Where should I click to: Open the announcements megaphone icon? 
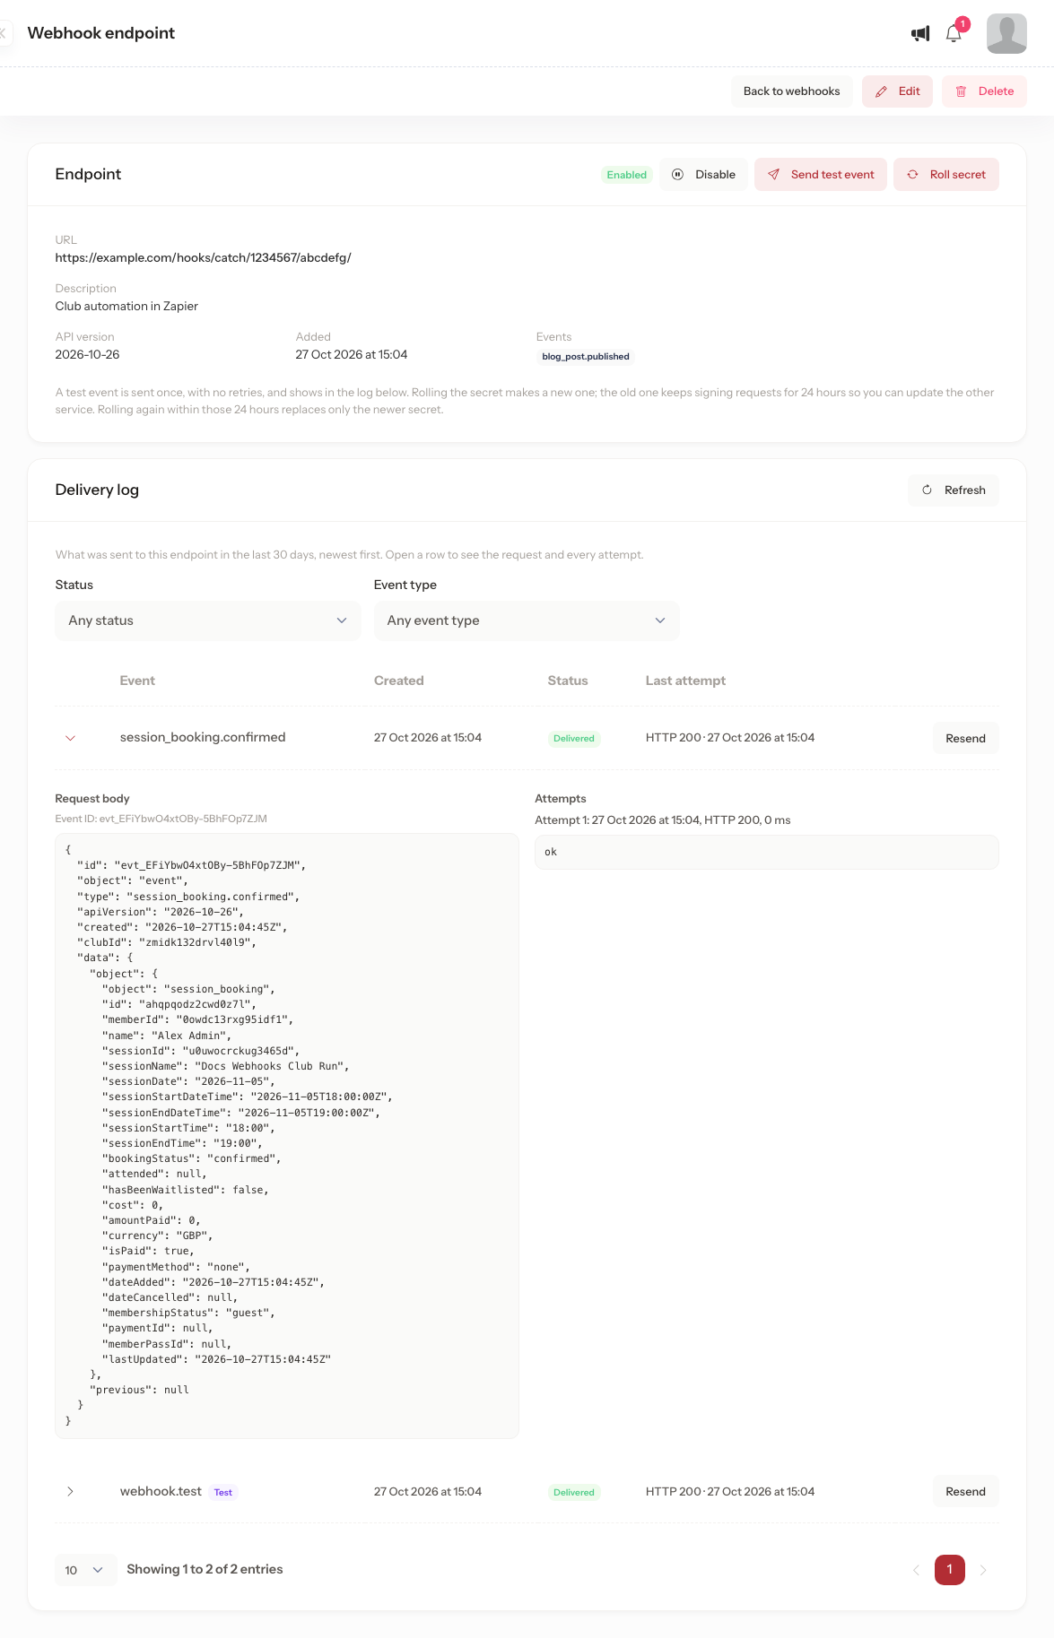pyautogui.click(x=920, y=34)
